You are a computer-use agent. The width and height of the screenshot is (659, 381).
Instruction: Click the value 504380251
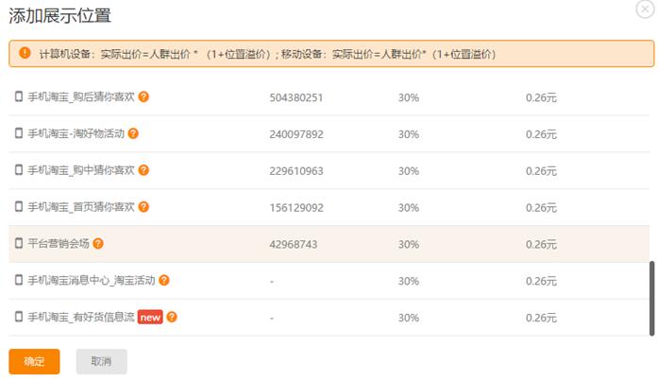296,97
